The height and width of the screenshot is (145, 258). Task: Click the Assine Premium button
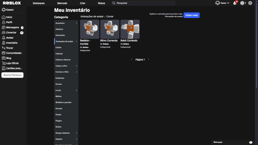[12, 75]
